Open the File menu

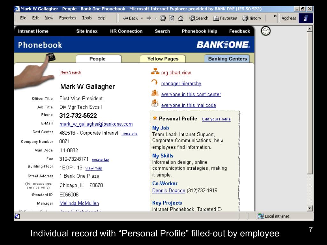coord(23,18)
